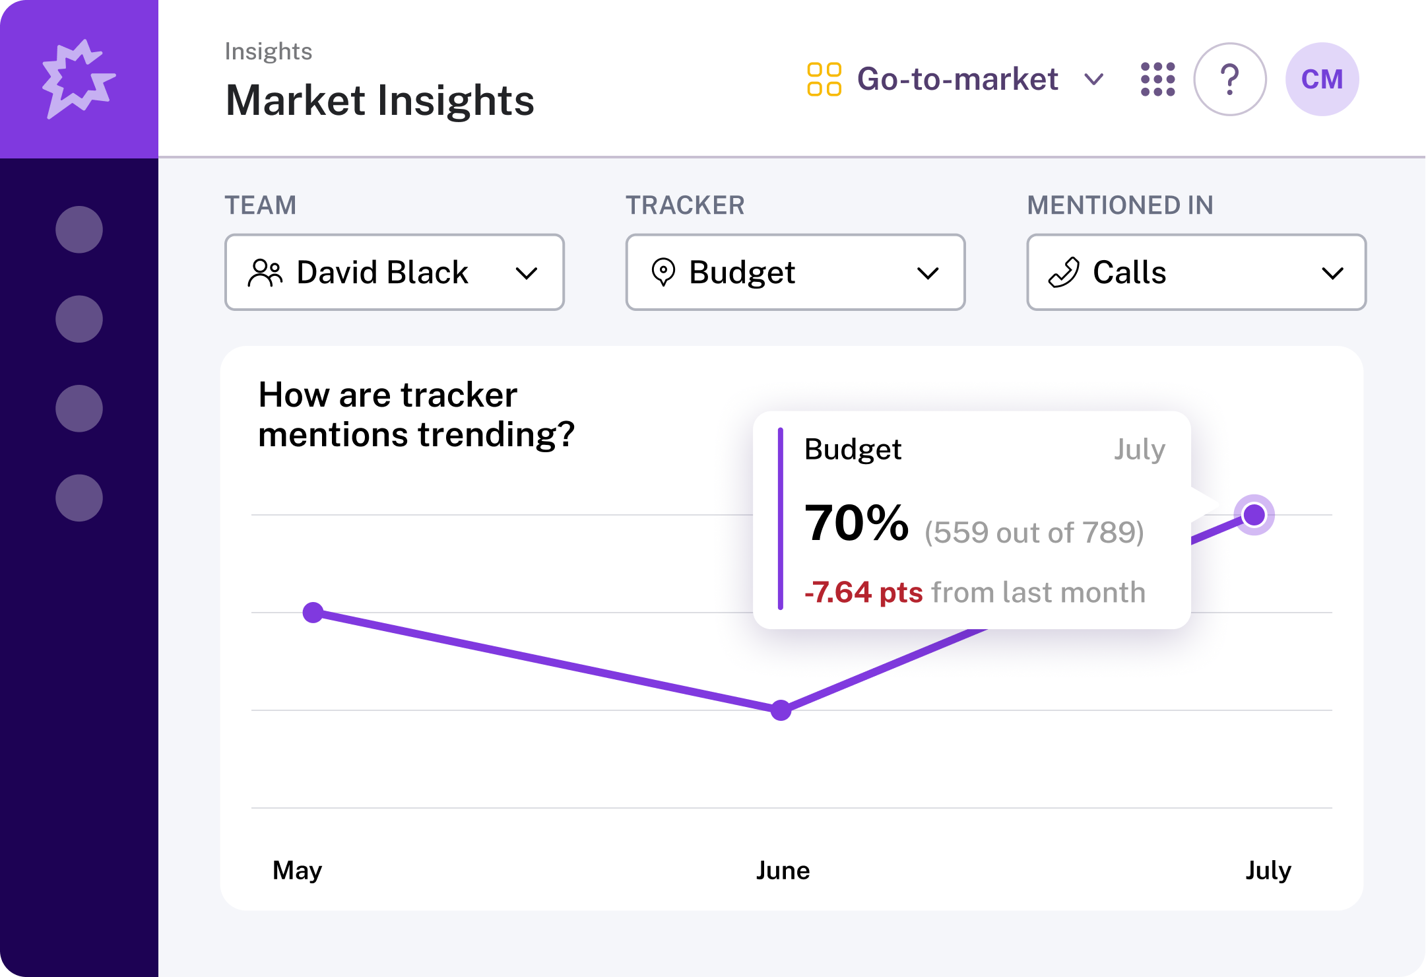1426x977 pixels.
Task: Open the Calls mentioned-in dropdown
Action: click(1334, 272)
